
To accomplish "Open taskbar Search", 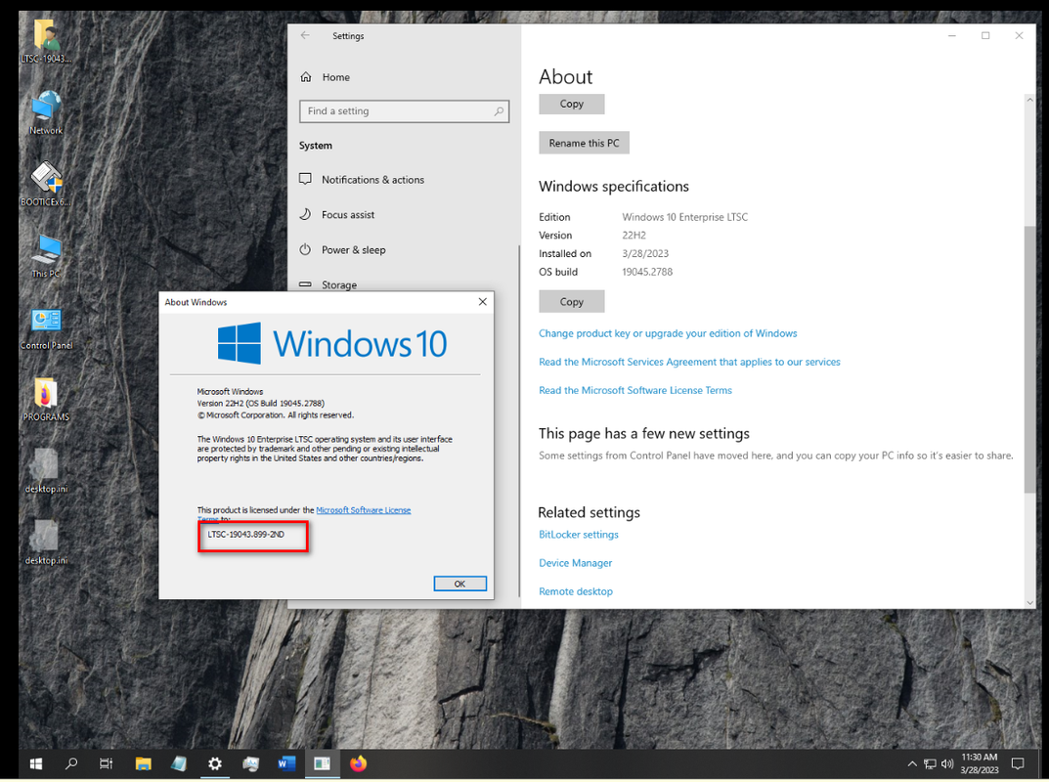I will tap(71, 763).
